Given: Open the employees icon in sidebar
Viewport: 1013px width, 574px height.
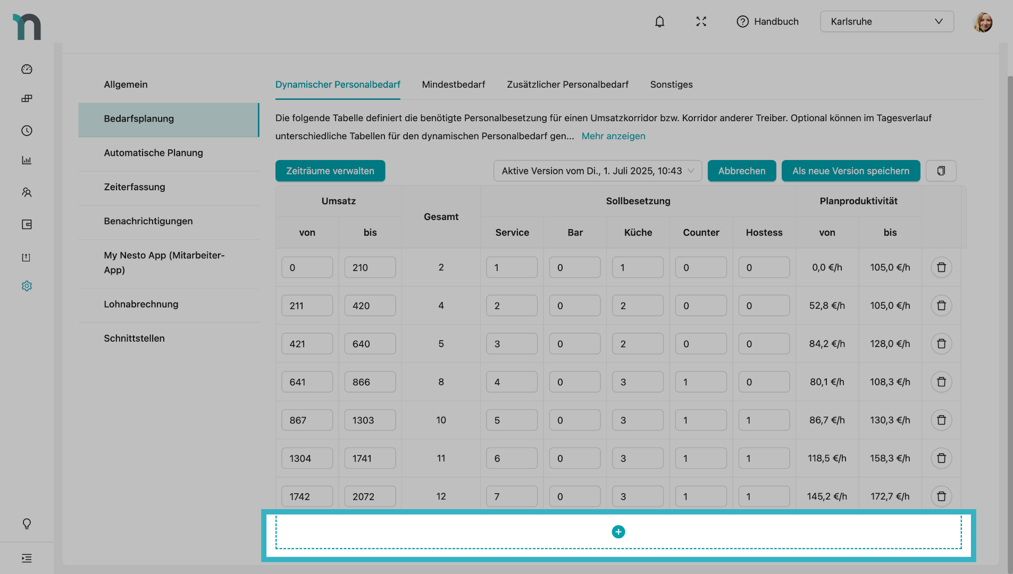Looking at the screenshot, I should (27, 192).
